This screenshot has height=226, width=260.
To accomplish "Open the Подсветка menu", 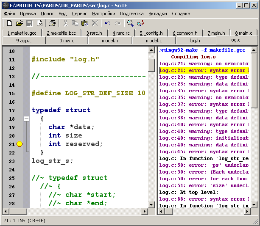I will click(131, 14).
